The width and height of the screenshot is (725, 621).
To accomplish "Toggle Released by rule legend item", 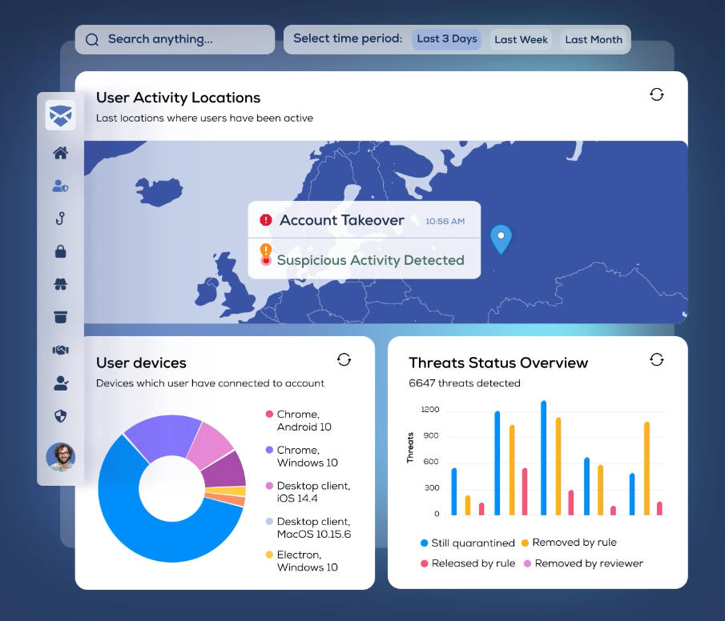I will [468, 563].
